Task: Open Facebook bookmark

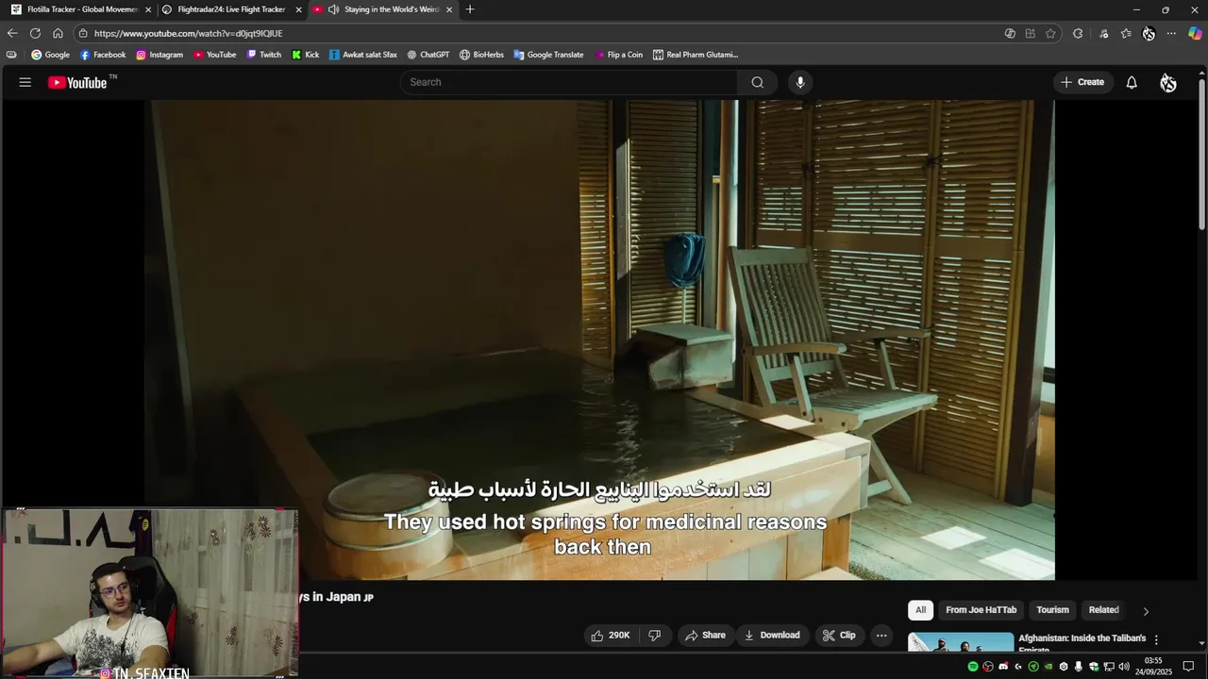Action: tap(103, 55)
